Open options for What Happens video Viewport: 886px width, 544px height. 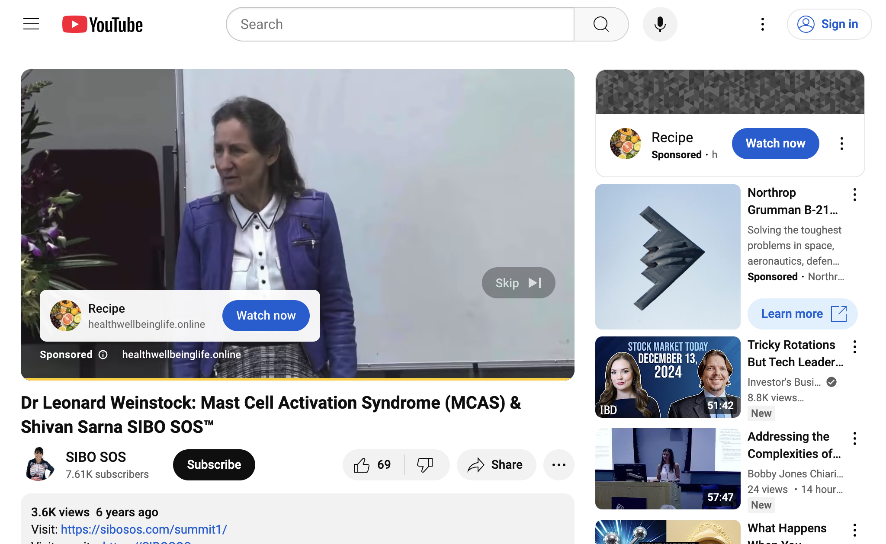pos(855,530)
